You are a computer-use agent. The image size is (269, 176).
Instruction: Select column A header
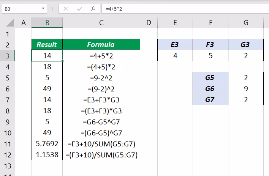coord(24,23)
